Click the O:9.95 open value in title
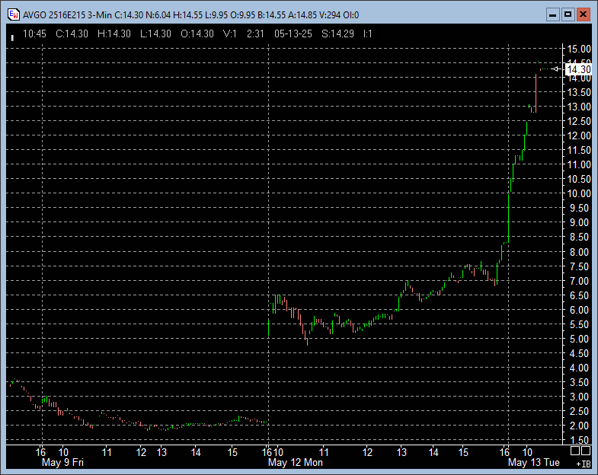The image size is (598, 475). [243, 15]
